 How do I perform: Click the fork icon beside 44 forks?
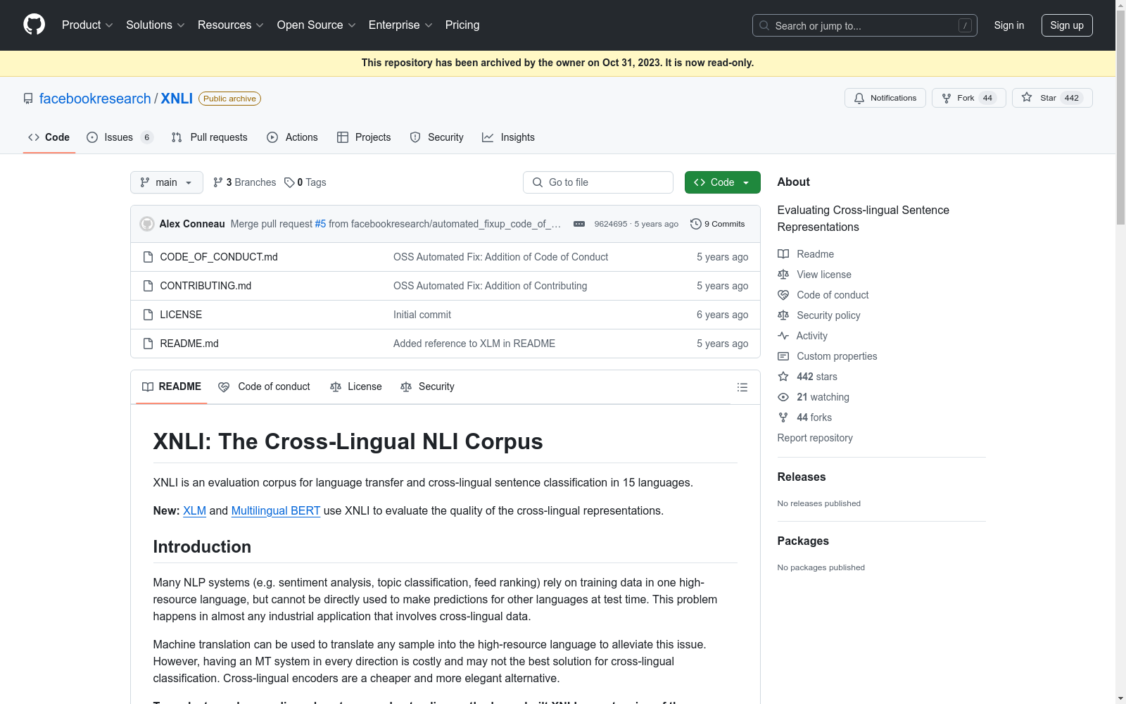[x=783, y=417]
